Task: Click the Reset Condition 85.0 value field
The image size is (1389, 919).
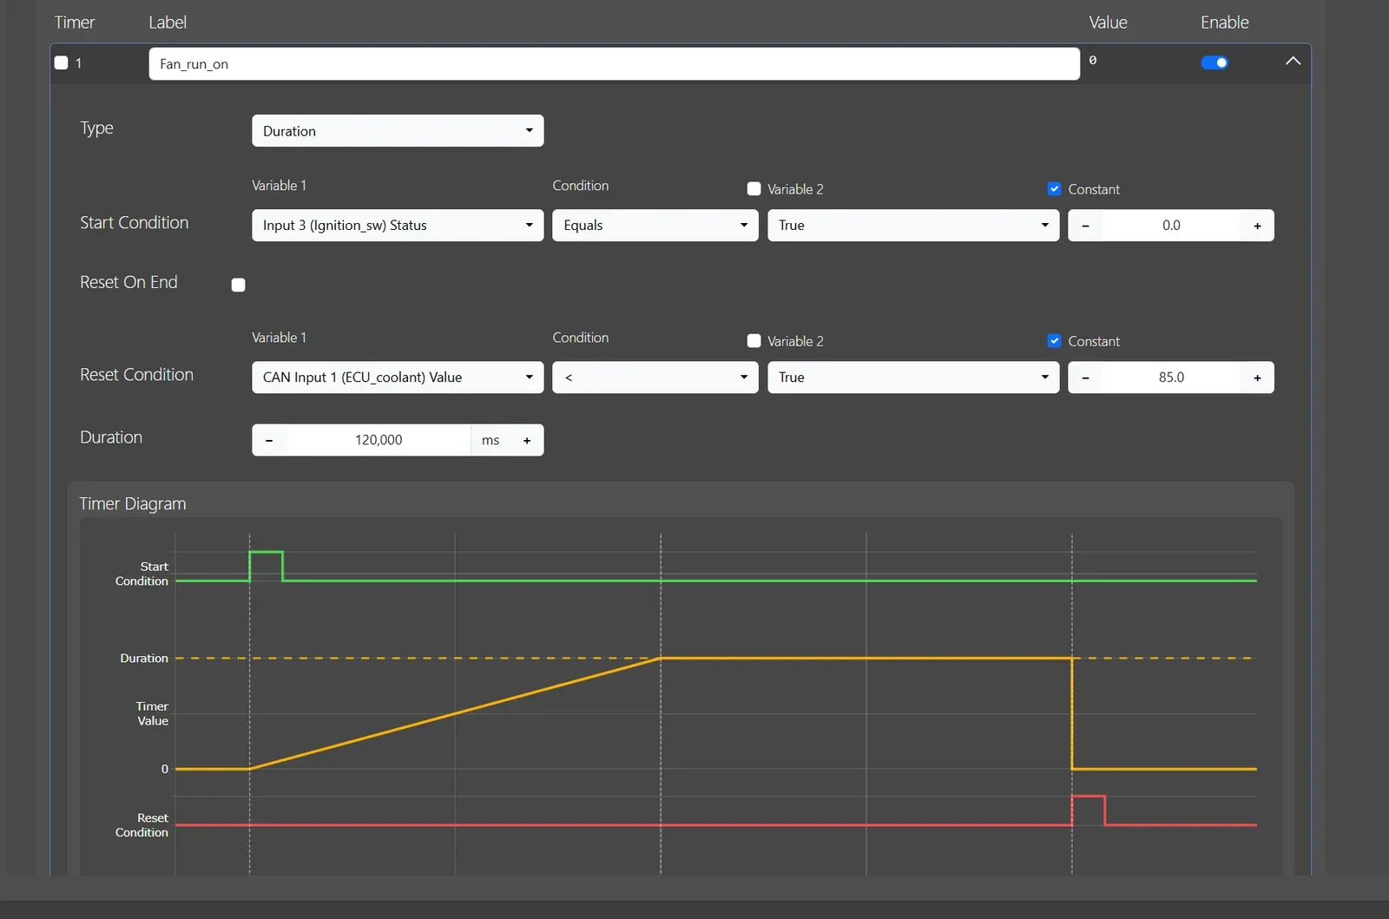Action: tap(1171, 377)
